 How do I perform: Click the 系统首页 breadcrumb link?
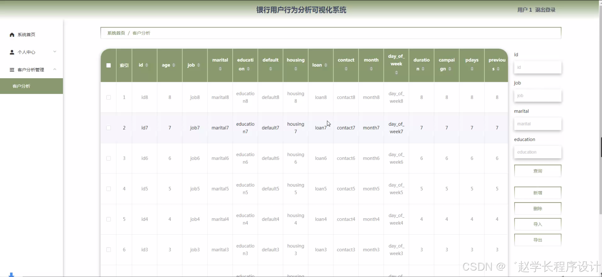116,33
